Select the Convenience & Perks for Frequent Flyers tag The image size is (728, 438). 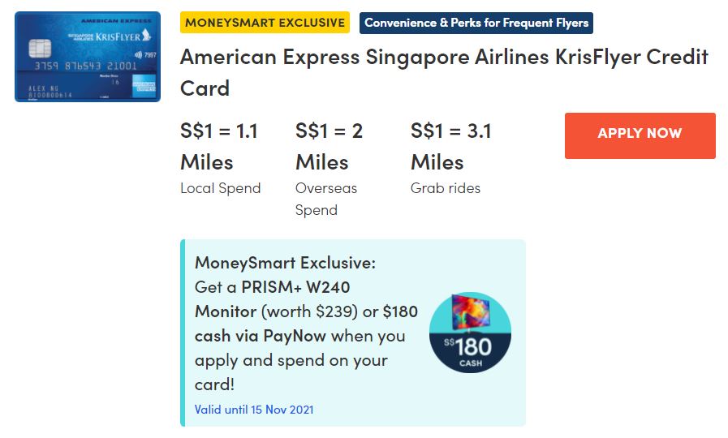pos(476,23)
